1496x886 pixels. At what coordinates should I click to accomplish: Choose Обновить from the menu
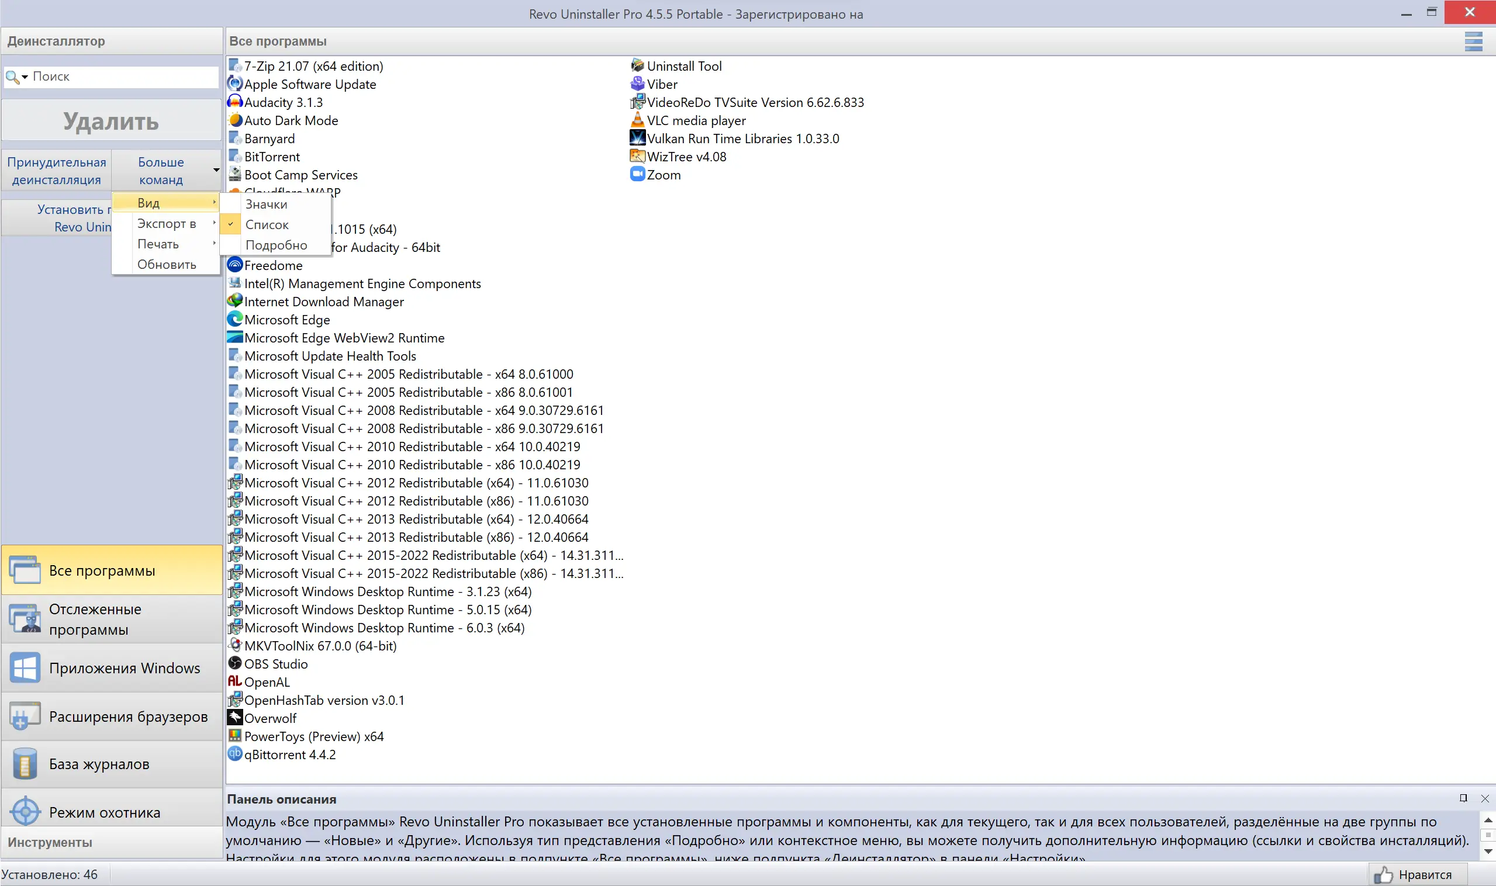coord(167,264)
